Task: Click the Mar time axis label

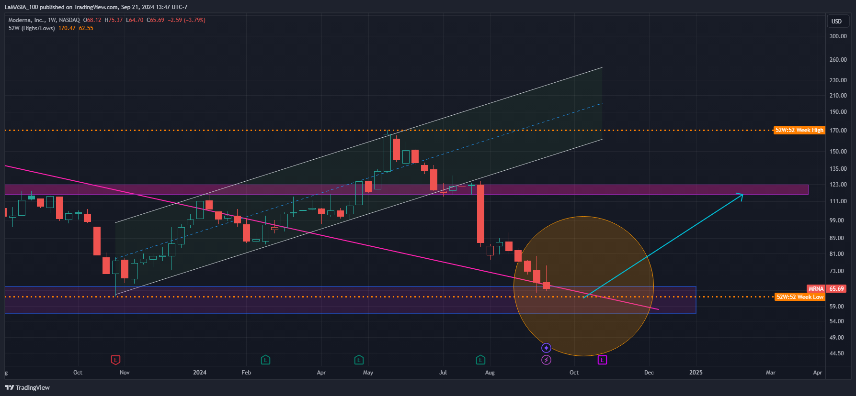Action: click(x=770, y=373)
